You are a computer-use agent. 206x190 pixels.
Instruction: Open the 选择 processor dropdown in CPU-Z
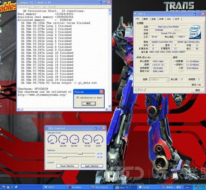click(x=159, y=79)
